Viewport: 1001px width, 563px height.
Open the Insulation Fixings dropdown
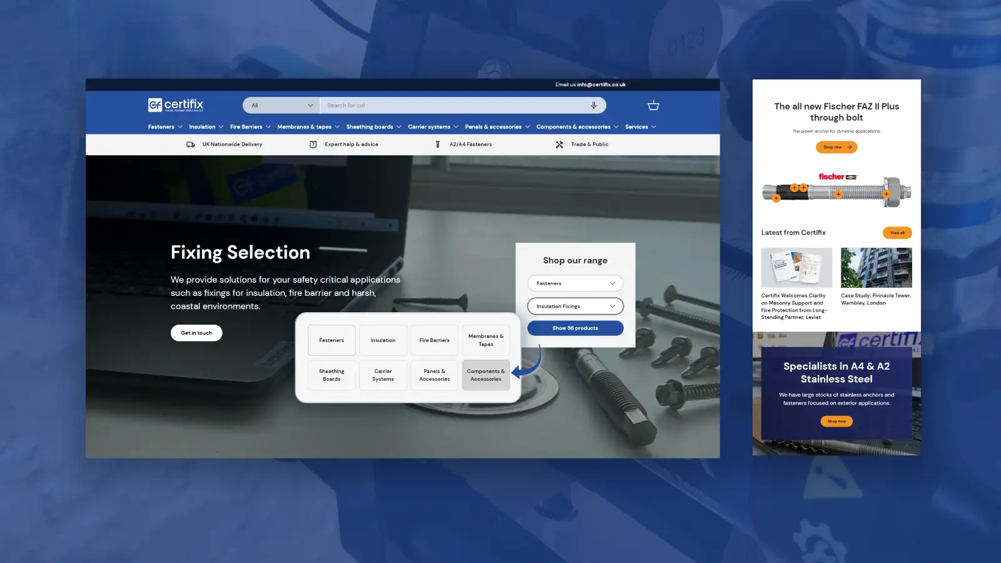(x=576, y=307)
